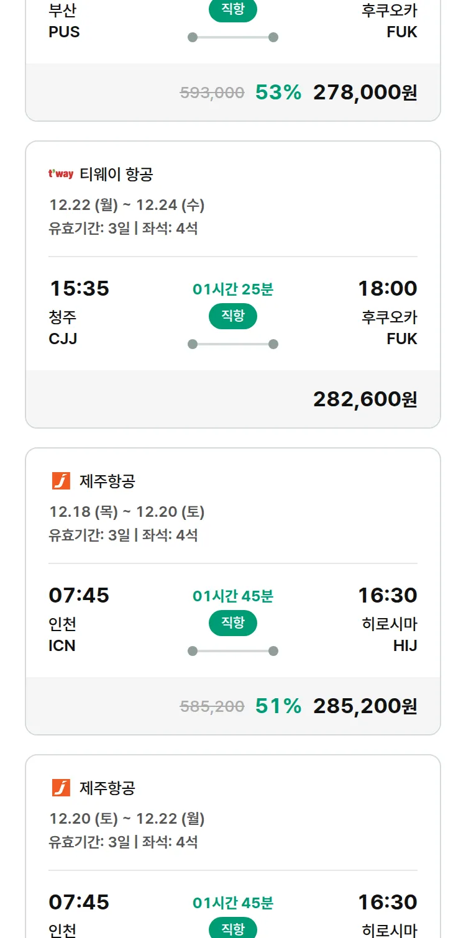Click the 18:00 Fukuoka arrival time

point(387,288)
